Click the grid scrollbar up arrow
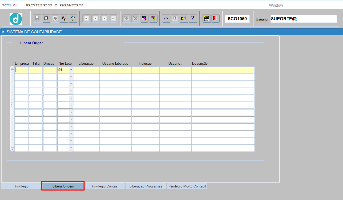343x200 pixels. [12, 68]
